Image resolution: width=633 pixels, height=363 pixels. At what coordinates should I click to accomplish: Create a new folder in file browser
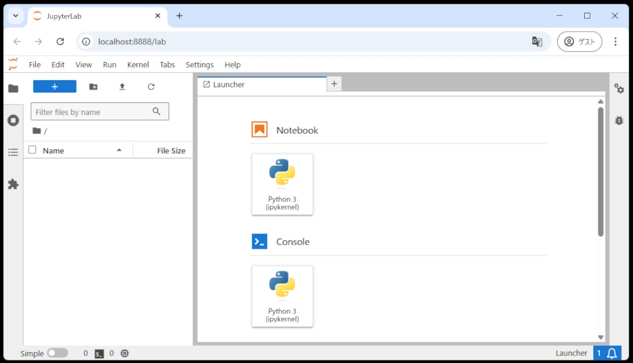tap(93, 86)
